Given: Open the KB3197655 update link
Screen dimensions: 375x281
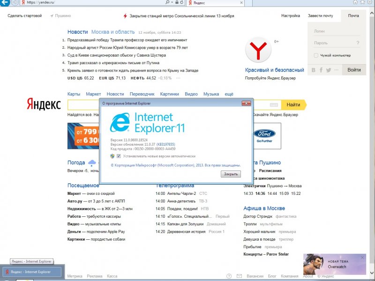Looking at the screenshot, I should pyautogui.click(x=166, y=144).
